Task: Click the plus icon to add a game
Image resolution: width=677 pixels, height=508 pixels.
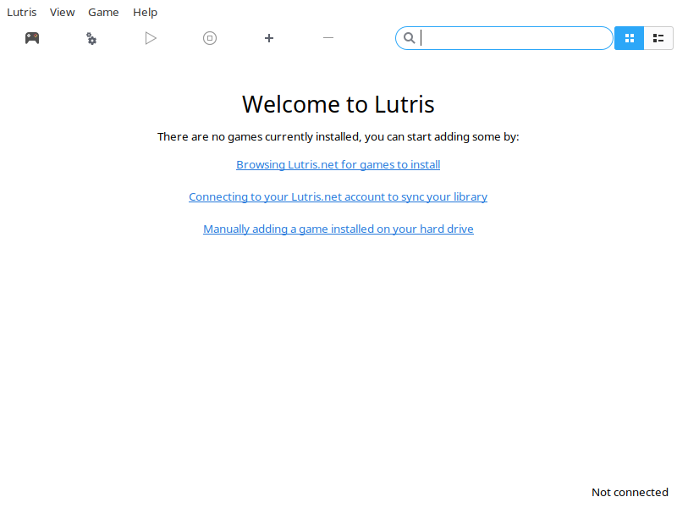Action: click(269, 38)
